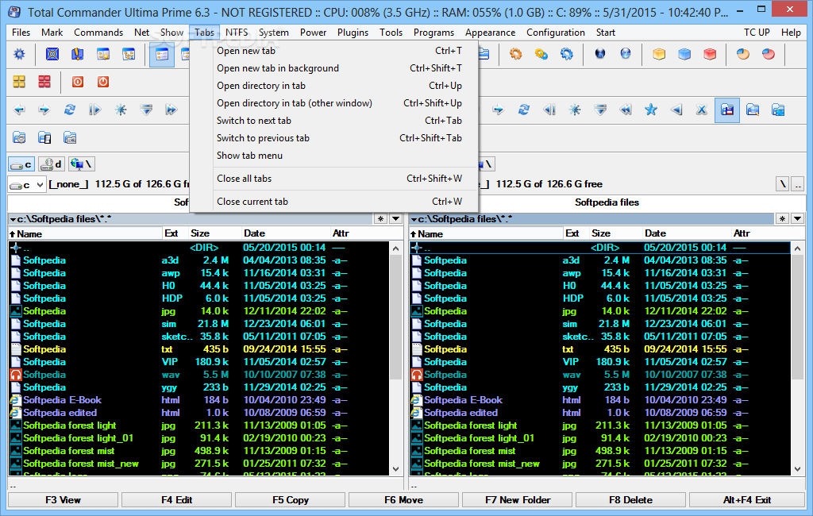Click asterisk icon in left panel toolbar
The height and width of the screenshot is (516, 813).
pos(121,110)
